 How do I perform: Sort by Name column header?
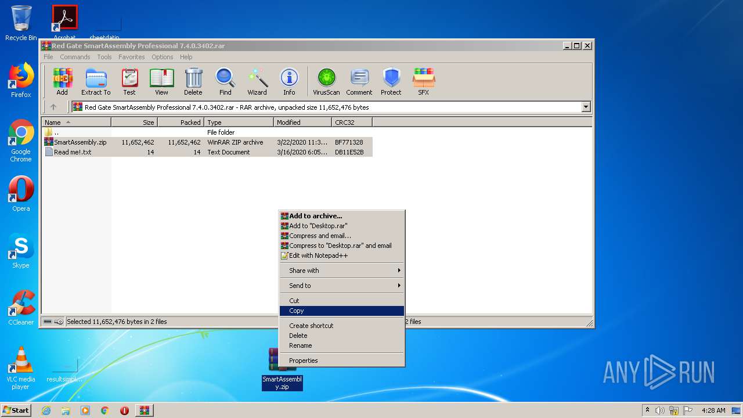(77, 122)
